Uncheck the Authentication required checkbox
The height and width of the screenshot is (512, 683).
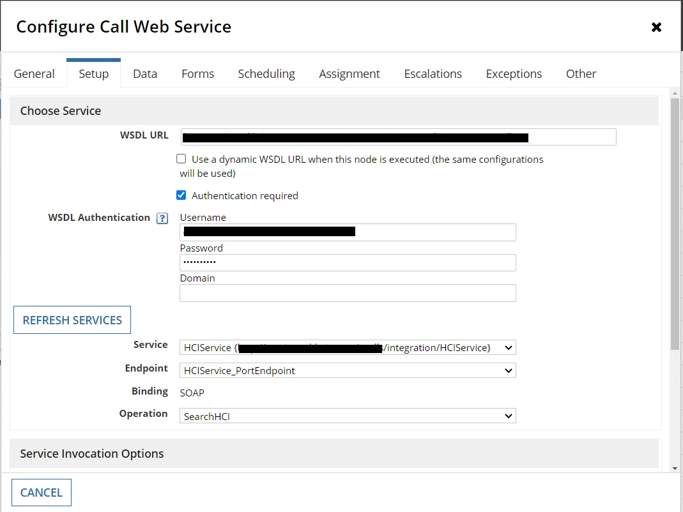[x=181, y=195]
